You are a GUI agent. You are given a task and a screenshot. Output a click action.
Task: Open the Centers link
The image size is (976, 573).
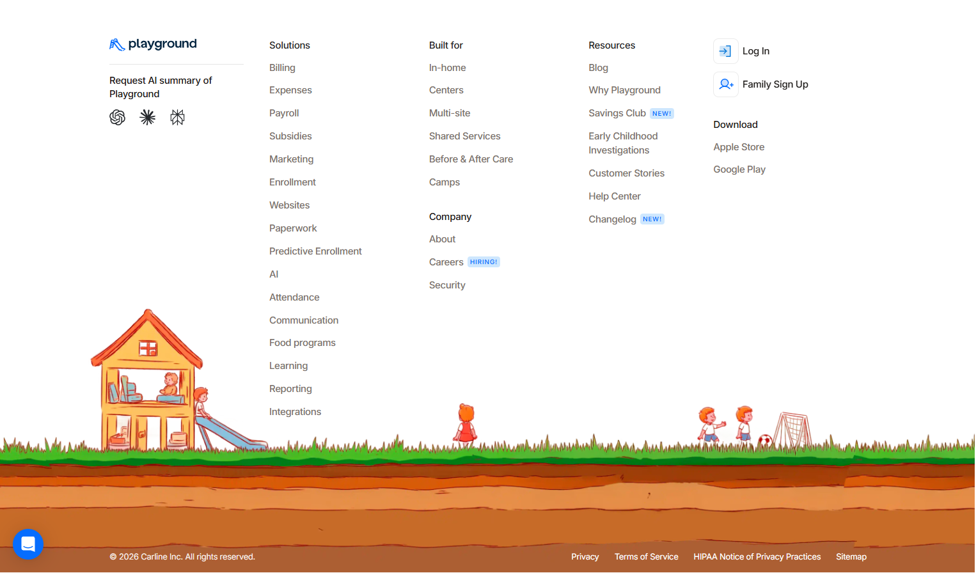click(446, 90)
